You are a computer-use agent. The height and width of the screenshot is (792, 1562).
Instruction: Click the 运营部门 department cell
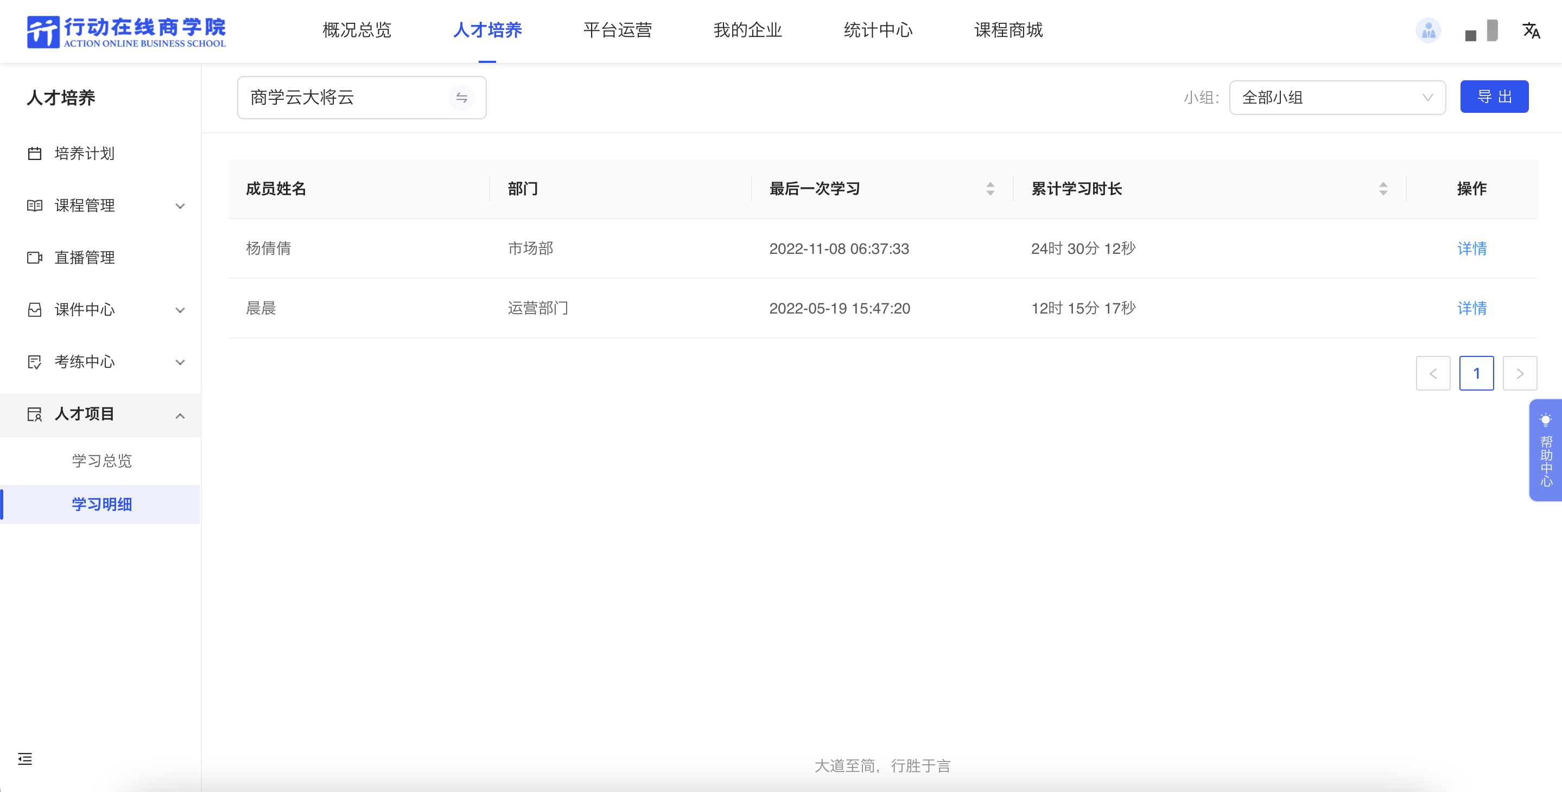click(x=538, y=309)
